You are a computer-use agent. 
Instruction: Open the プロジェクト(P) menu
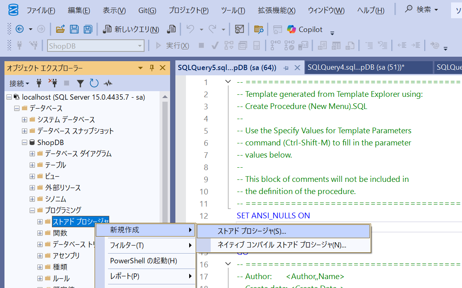188,11
